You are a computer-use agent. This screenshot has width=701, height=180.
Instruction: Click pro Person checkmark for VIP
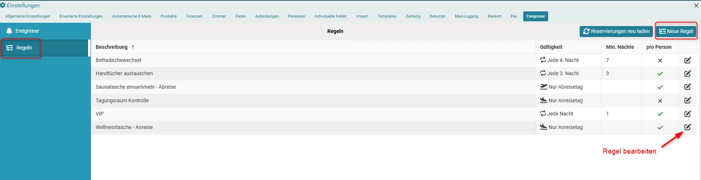tap(660, 114)
